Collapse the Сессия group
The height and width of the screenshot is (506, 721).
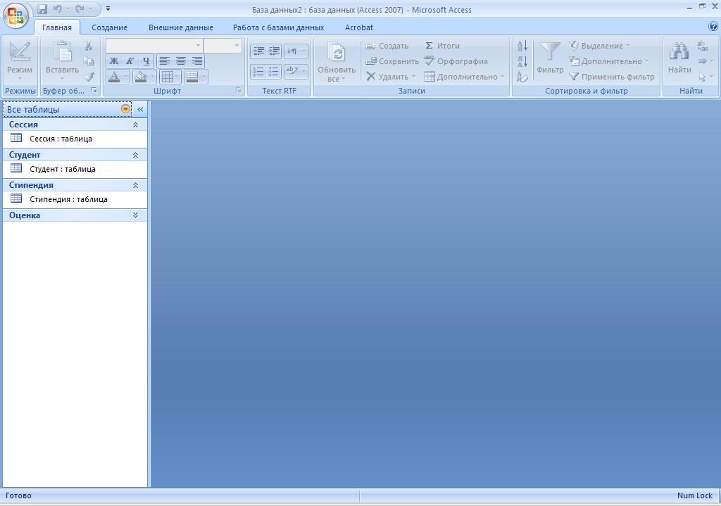coord(135,125)
